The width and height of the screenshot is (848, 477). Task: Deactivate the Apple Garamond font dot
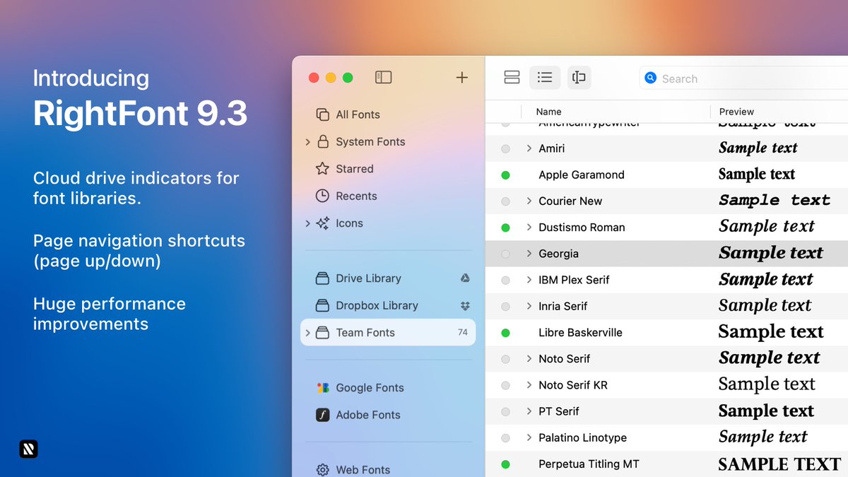[x=505, y=175]
